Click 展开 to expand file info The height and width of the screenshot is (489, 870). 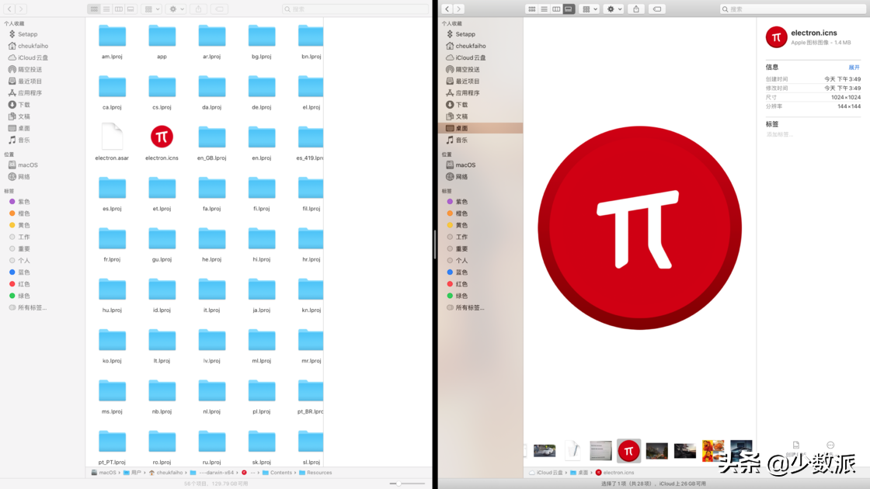854,67
